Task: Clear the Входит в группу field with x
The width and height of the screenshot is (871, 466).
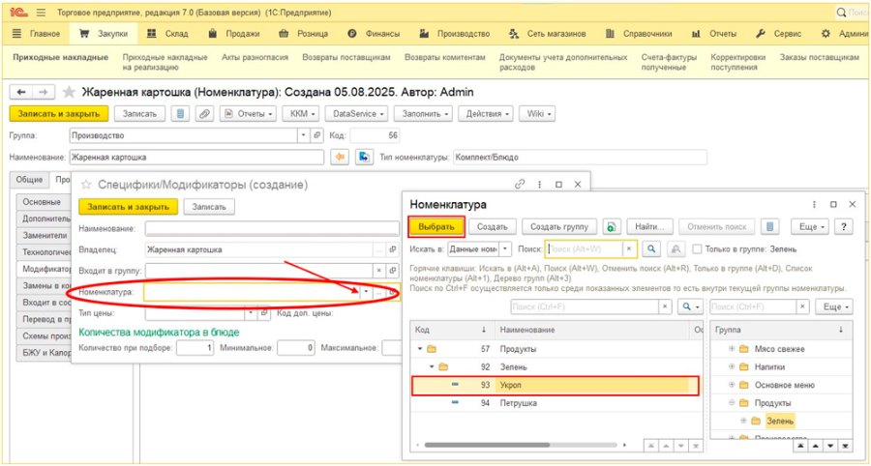Action: pyautogui.click(x=378, y=271)
